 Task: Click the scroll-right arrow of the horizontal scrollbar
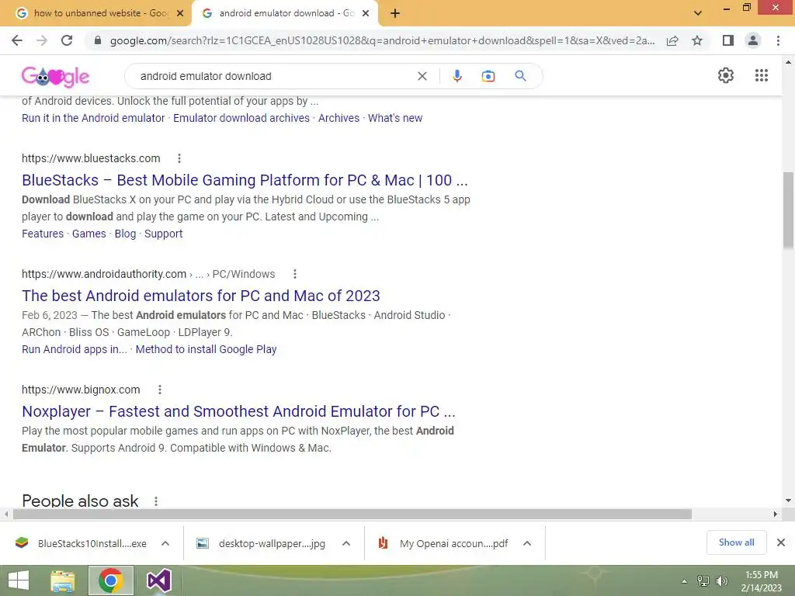pyautogui.click(x=776, y=514)
